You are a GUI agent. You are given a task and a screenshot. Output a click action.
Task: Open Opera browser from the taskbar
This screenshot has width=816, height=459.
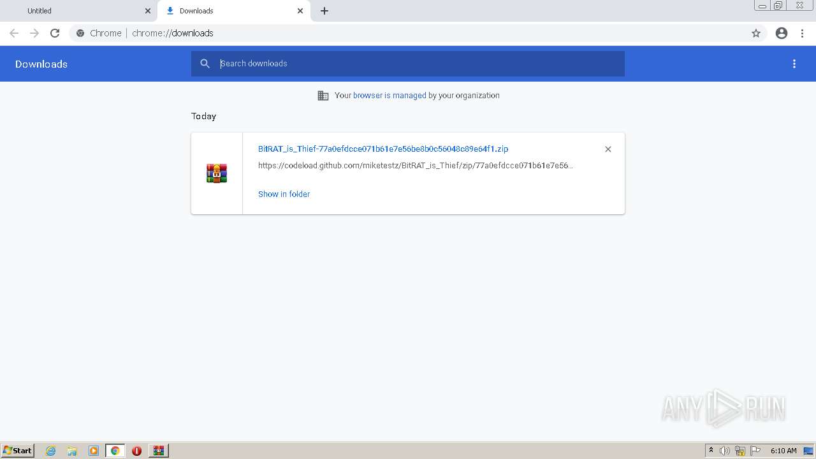click(136, 451)
